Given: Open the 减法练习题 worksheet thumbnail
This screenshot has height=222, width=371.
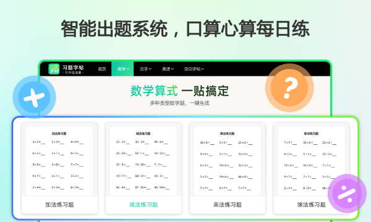Looking at the screenshot, I should [143, 161].
